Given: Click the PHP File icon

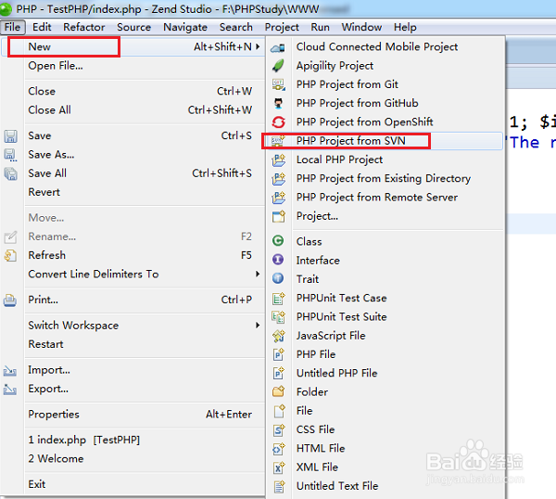Looking at the screenshot, I should 278,354.
